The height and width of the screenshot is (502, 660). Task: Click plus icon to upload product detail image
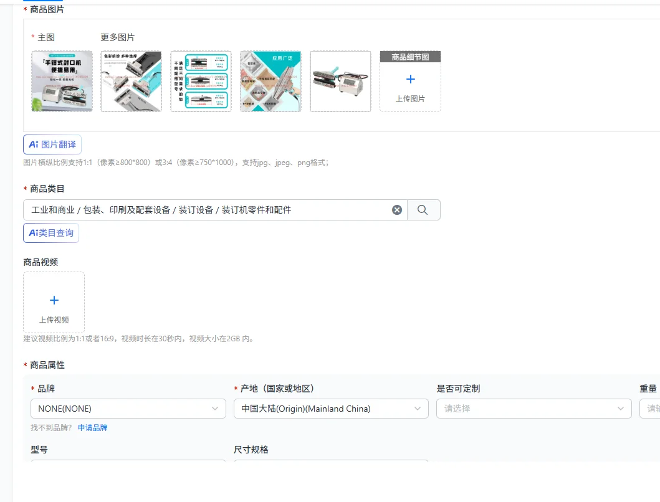tap(410, 79)
